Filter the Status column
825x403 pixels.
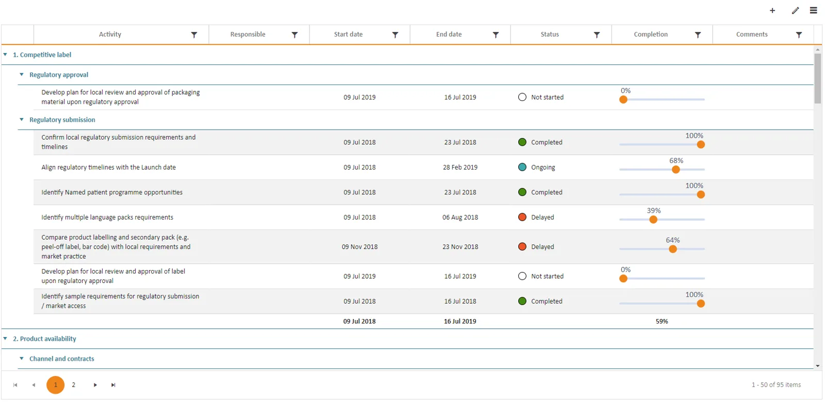pyautogui.click(x=597, y=35)
